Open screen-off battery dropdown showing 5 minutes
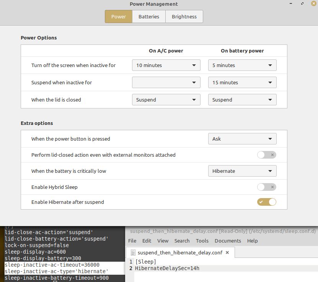Viewport: 318px width, 282px height. click(242, 65)
